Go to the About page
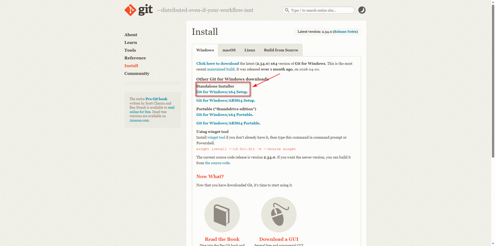This screenshot has width=495, height=246. (131, 35)
